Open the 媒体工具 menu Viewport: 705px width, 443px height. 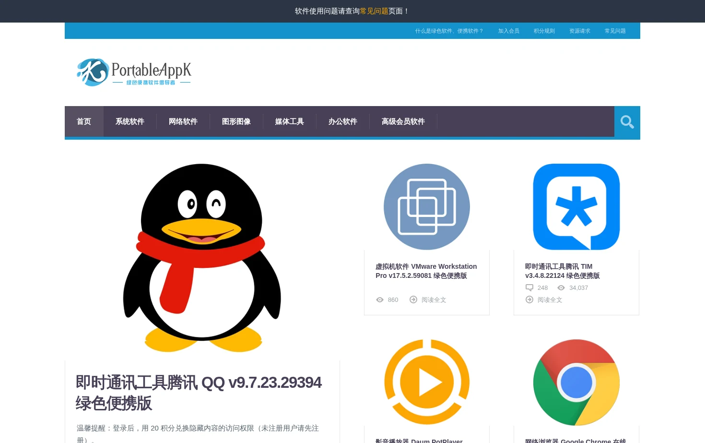(x=290, y=121)
